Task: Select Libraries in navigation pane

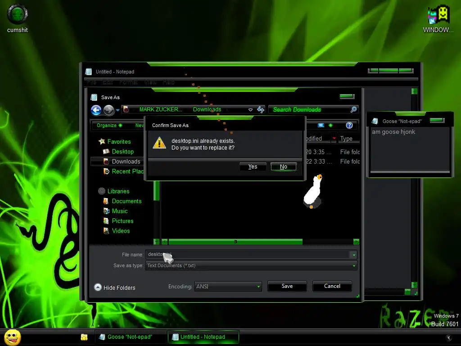Action: [118, 191]
